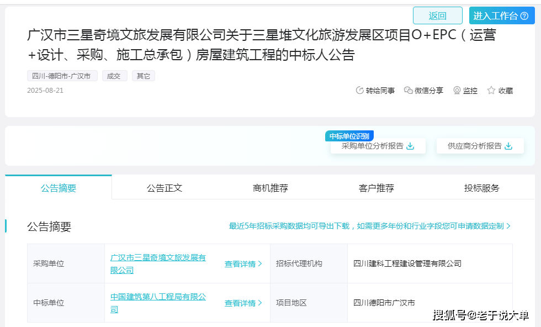Open 广汉市三星奇境文旅发展有限公司 company link
541x327 pixels.
click(x=158, y=258)
